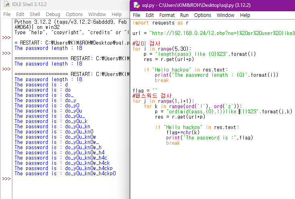Click the first 'break' statement in editor
The height and width of the screenshot is (199, 295).
(x=162, y=80)
